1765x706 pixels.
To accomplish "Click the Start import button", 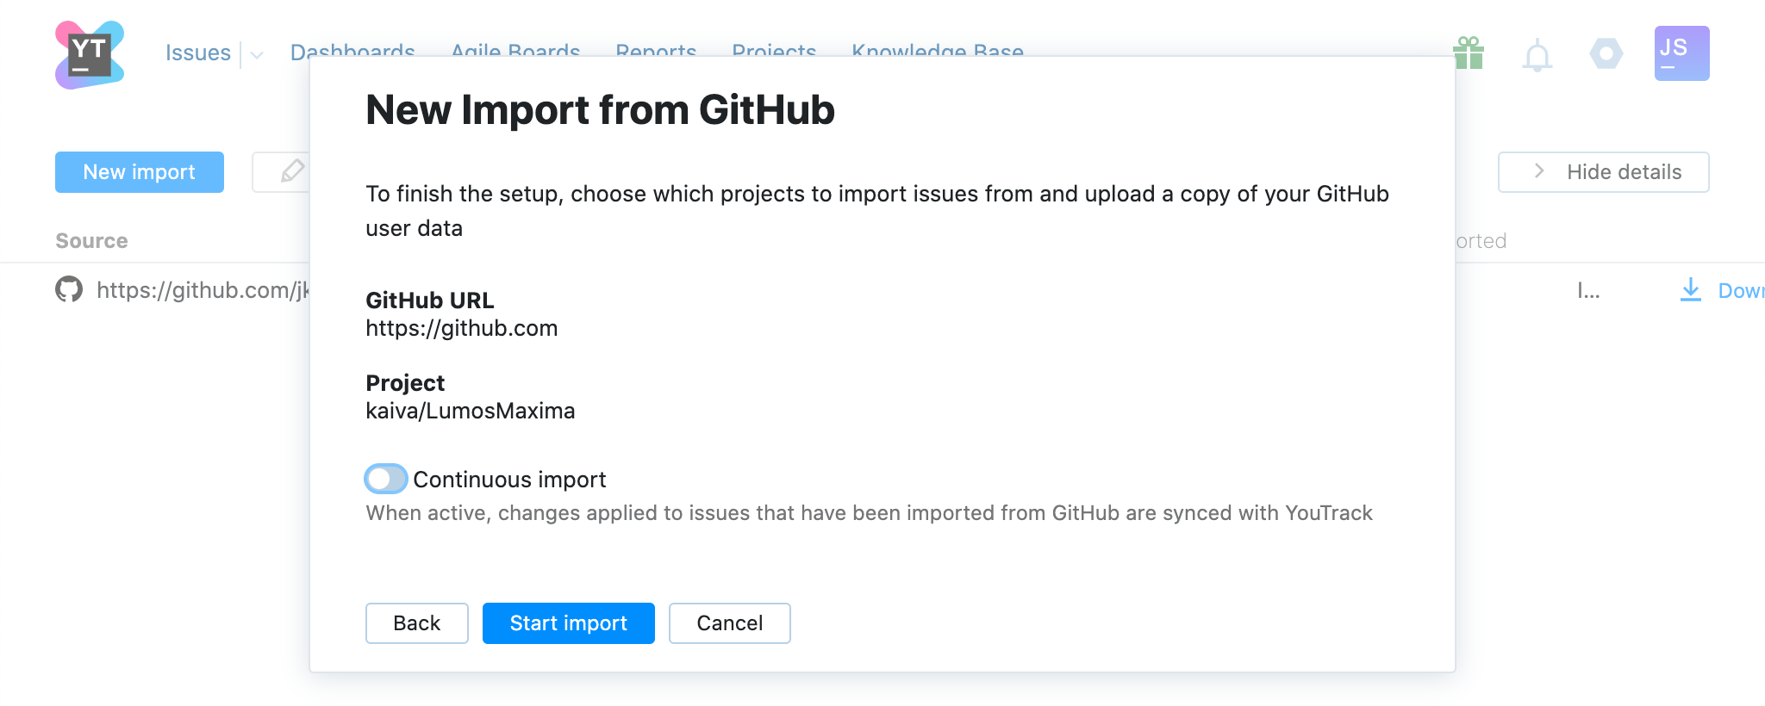I will pos(568,622).
